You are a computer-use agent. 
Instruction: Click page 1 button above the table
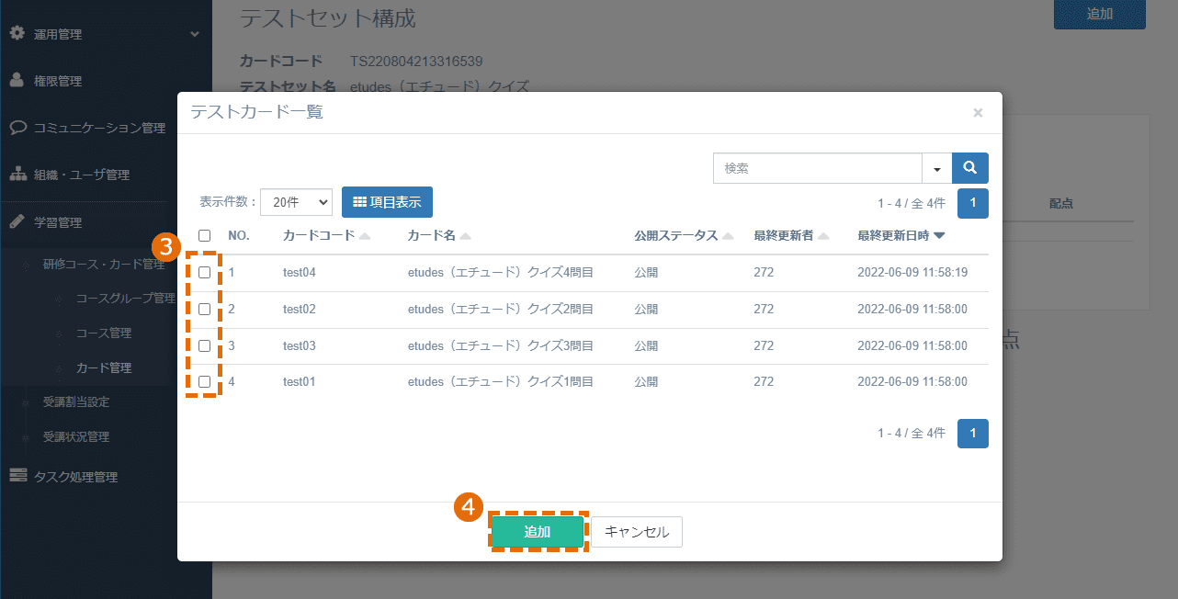973,203
